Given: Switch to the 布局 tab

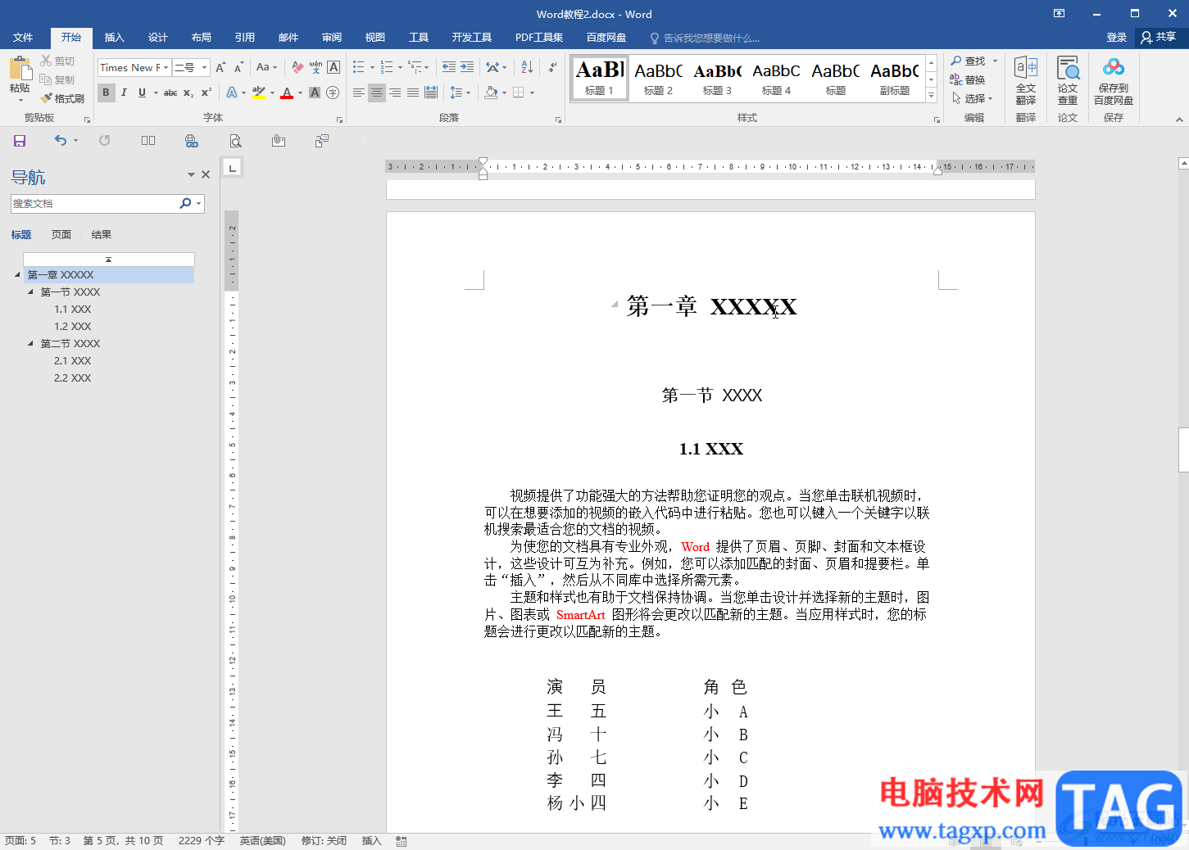Looking at the screenshot, I should (x=202, y=38).
